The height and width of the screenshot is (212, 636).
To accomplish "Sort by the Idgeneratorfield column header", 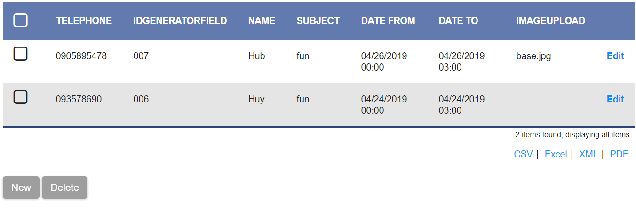I will (180, 21).
